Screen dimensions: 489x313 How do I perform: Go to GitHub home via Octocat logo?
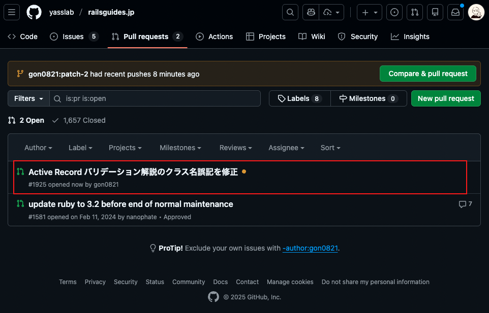click(34, 12)
